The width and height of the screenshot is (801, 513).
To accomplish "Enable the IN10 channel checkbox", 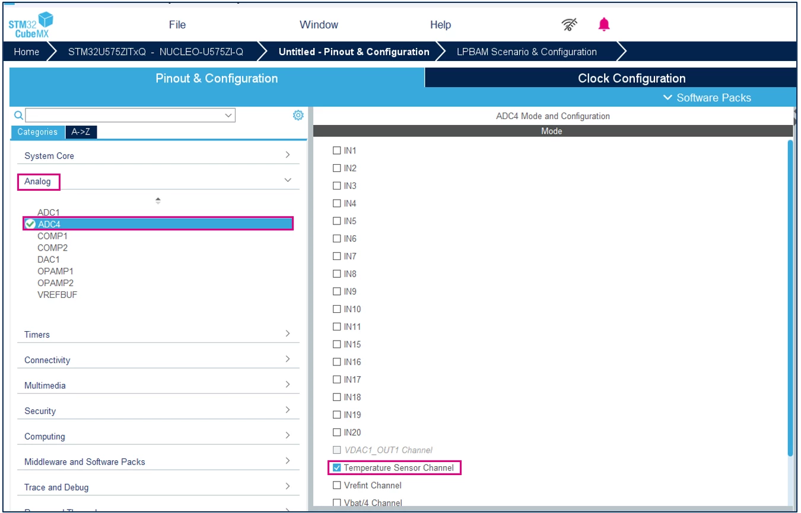I will click(x=337, y=309).
